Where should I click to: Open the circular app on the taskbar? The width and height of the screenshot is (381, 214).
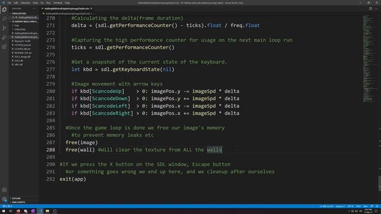[x=55, y=211]
